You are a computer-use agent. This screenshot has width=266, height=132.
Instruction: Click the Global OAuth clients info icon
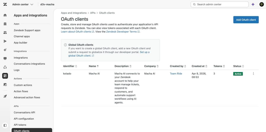click(x=65, y=45)
